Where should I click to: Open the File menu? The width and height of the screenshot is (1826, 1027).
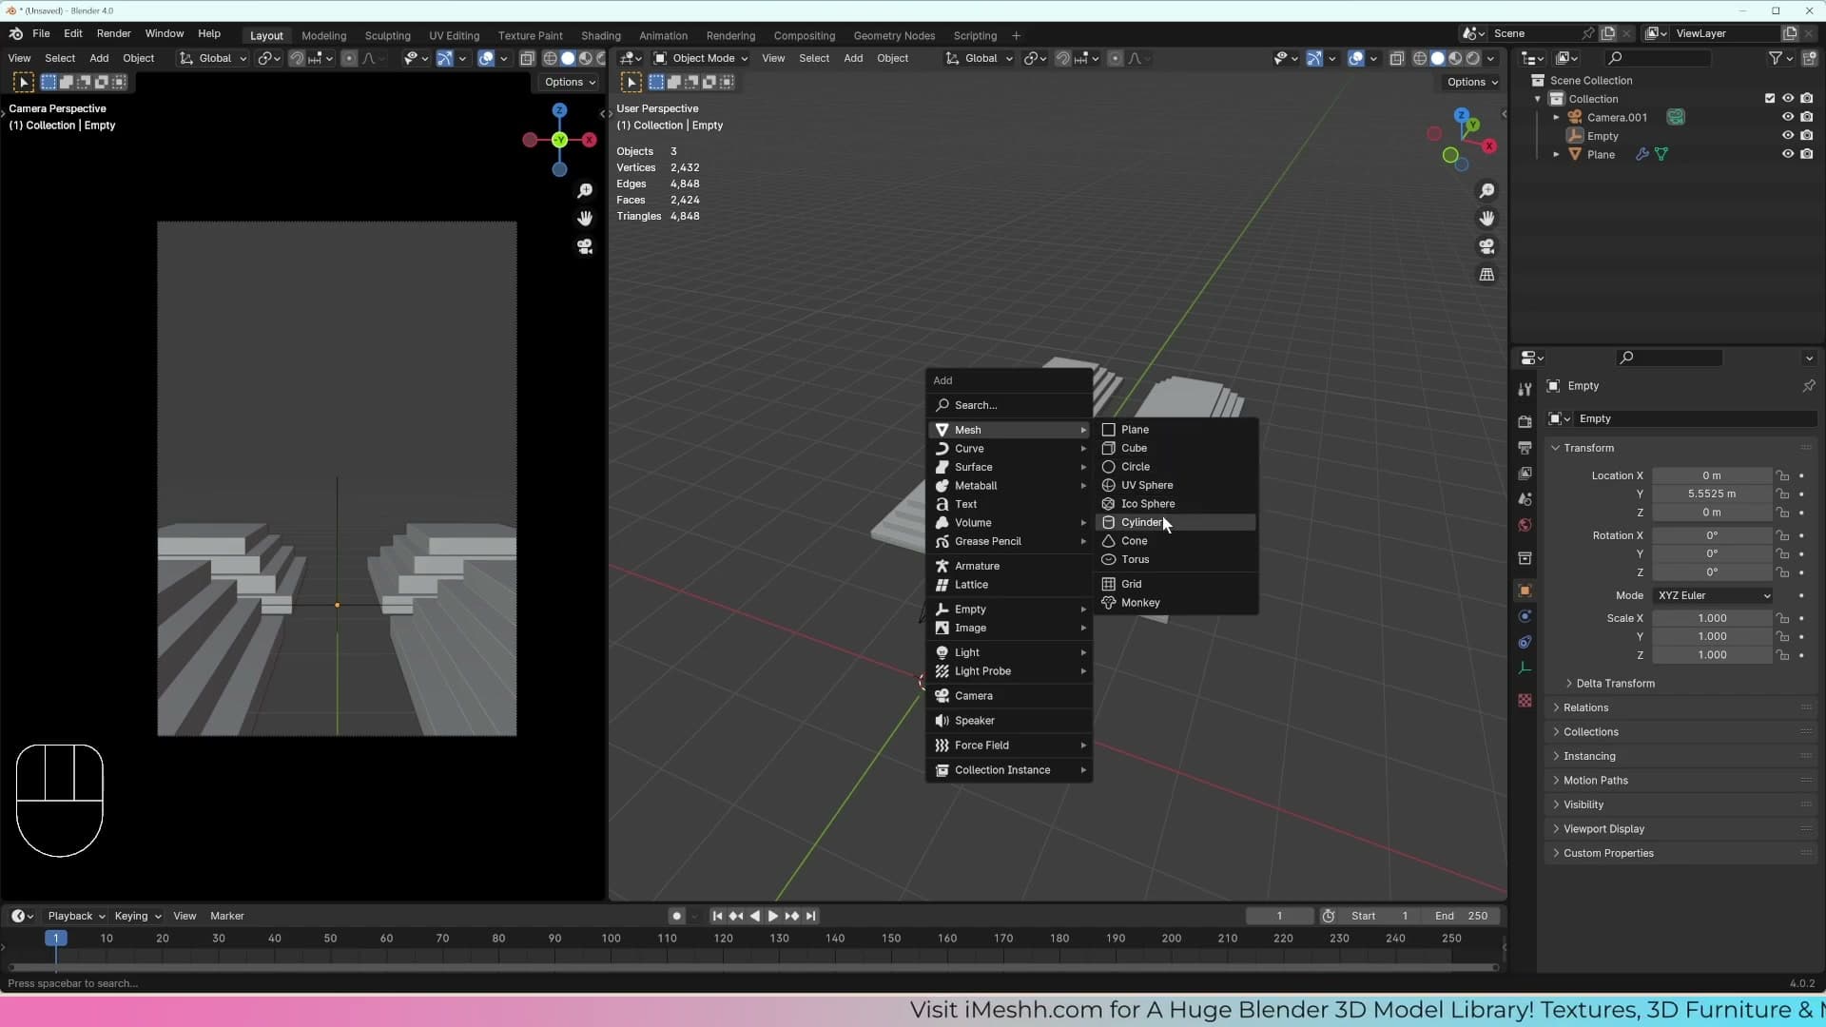pyautogui.click(x=41, y=33)
